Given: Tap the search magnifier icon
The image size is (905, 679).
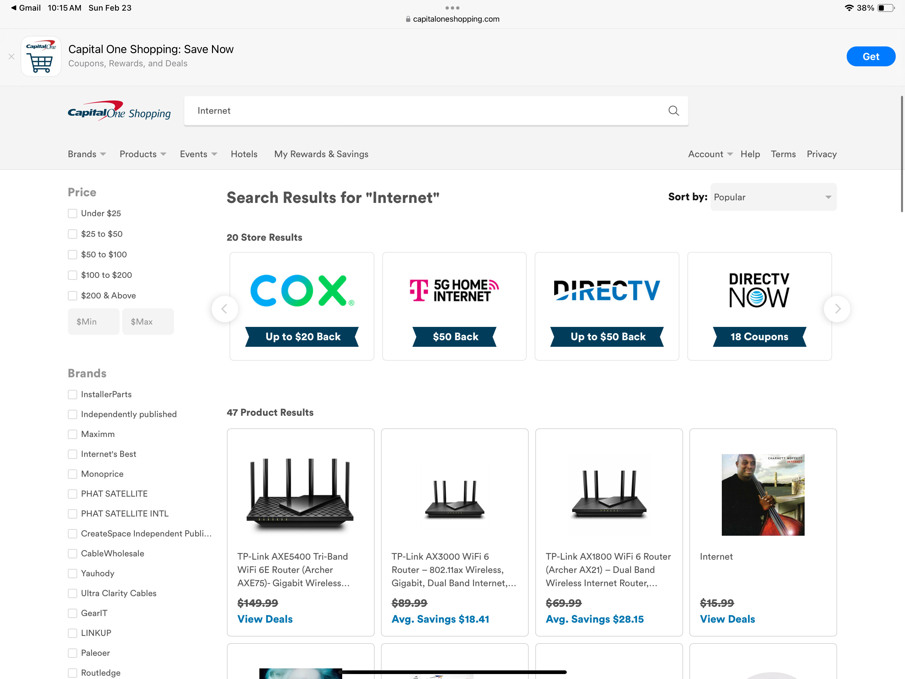Looking at the screenshot, I should click(673, 111).
